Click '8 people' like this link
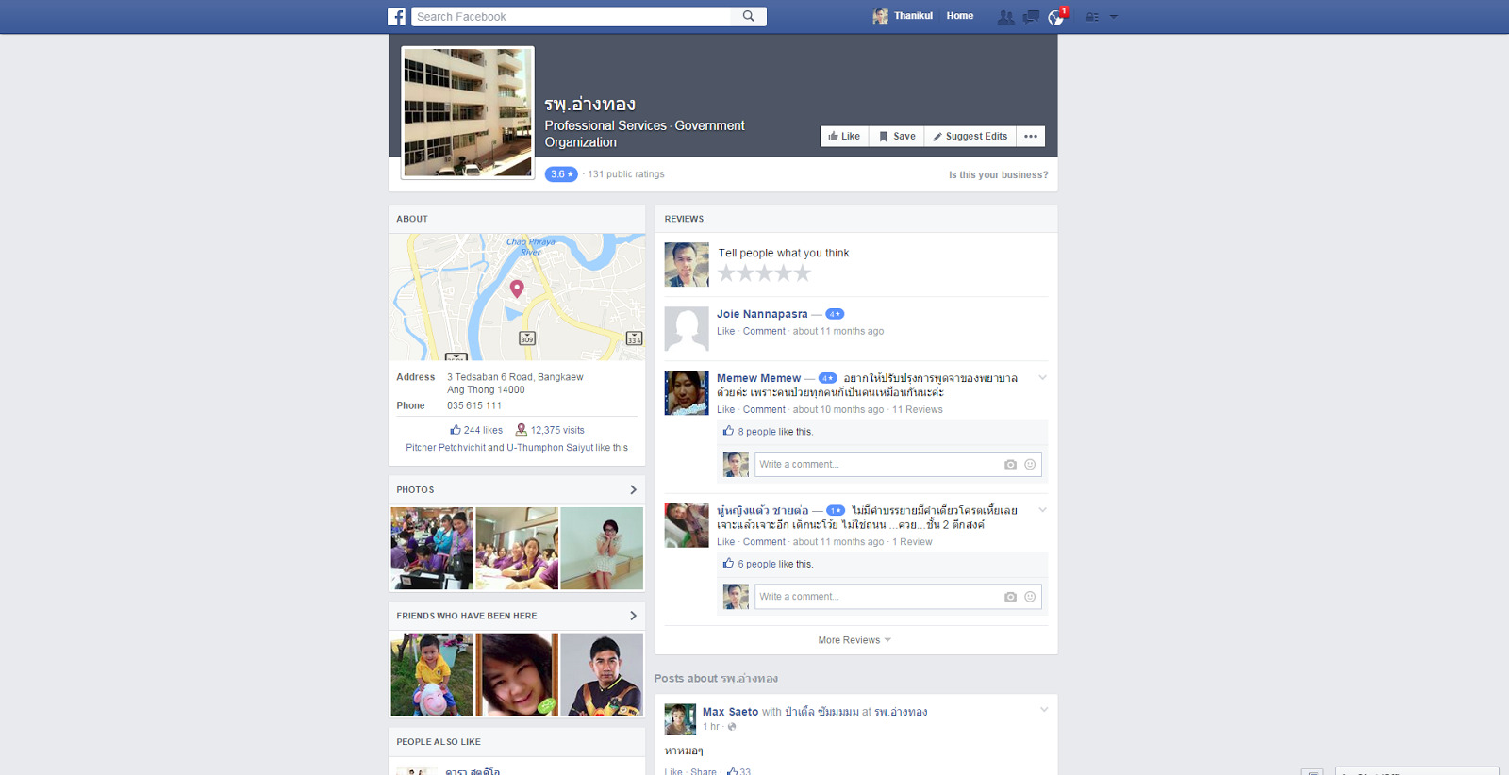 tap(756, 432)
